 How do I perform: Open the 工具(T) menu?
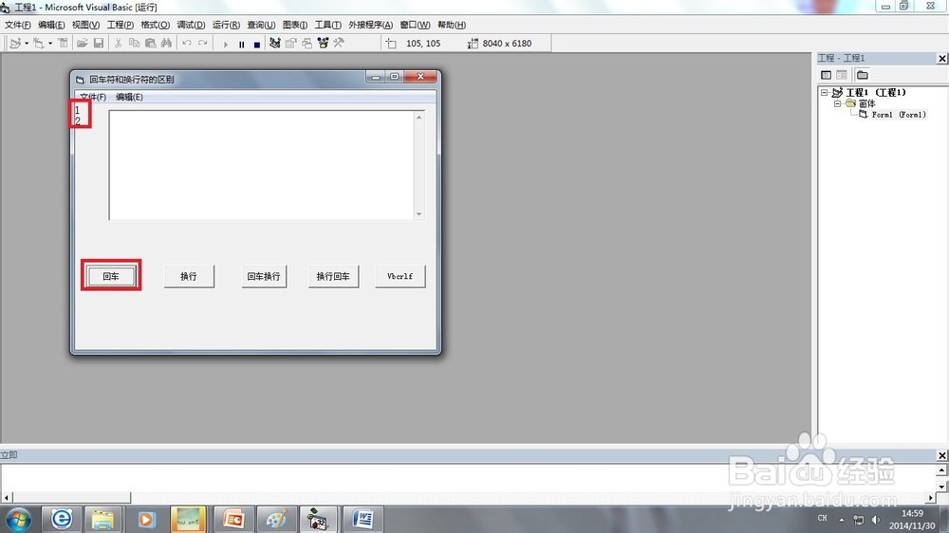tap(327, 25)
